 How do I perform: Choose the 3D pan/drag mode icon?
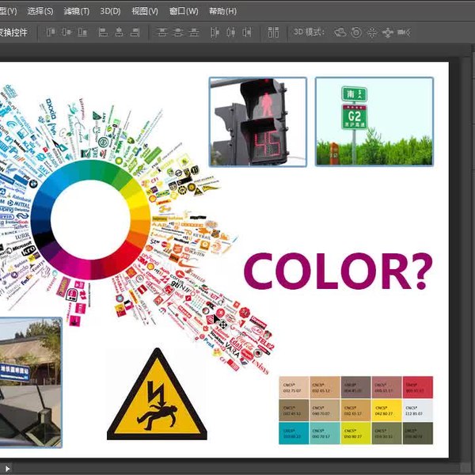tap(372, 32)
